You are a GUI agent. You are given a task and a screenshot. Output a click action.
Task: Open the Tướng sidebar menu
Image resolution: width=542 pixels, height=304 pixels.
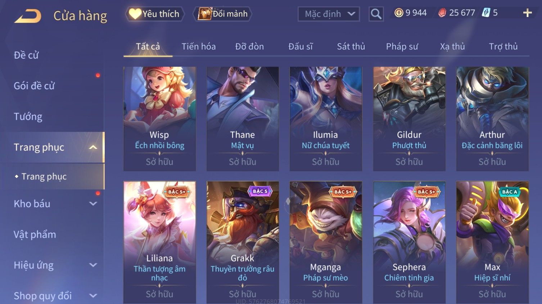pos(28,117)
